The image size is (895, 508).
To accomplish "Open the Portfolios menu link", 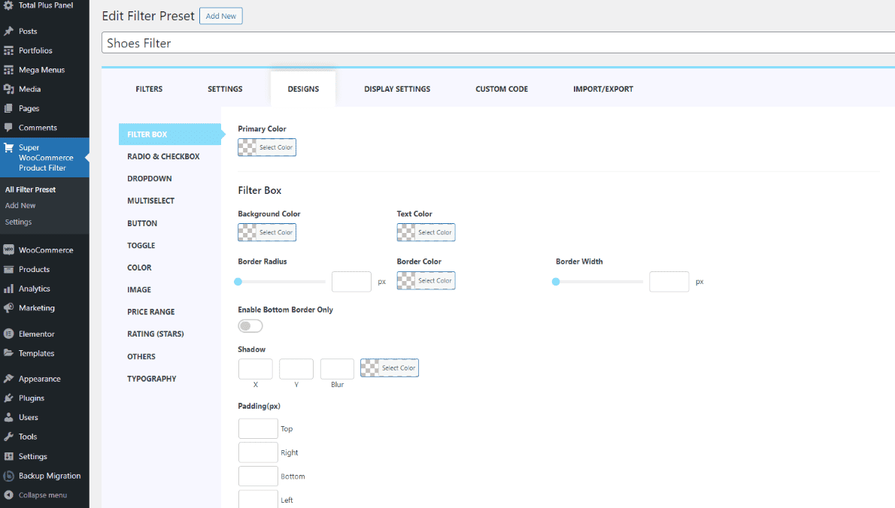I will coord(35,51).
